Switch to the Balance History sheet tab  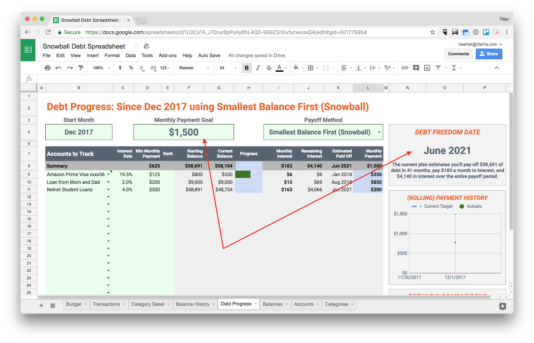pyautogui.click(x=195, y=304)
